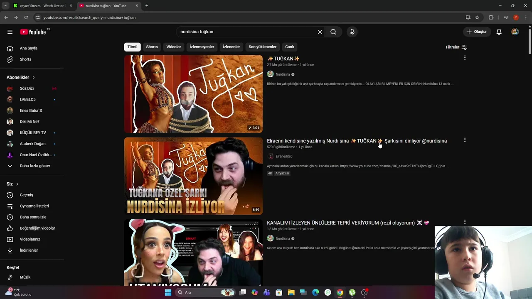Open Filtreler filter options
532x299 pixels.
[456, 47]
